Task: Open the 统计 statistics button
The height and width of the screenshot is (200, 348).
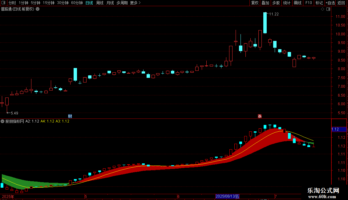Action: pos(287,3)
